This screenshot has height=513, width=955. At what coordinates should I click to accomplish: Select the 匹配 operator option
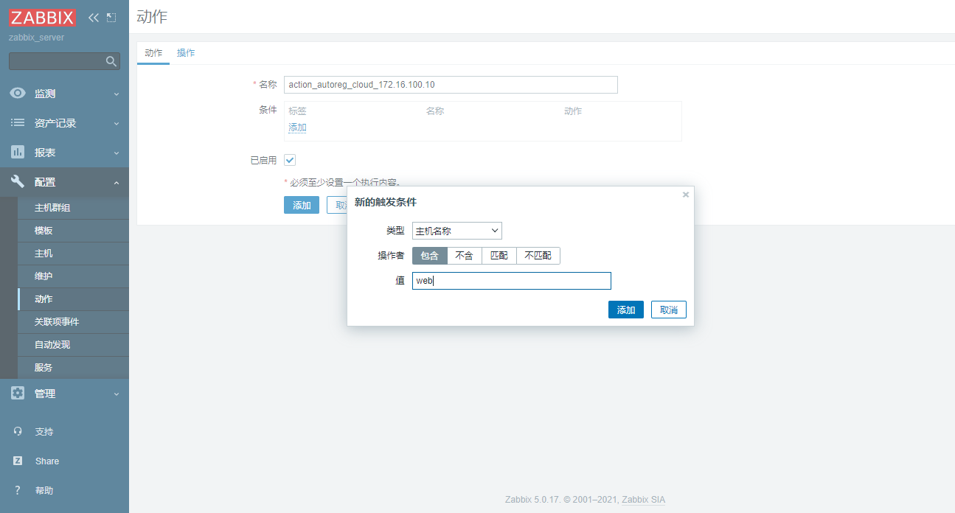point(499,256)
